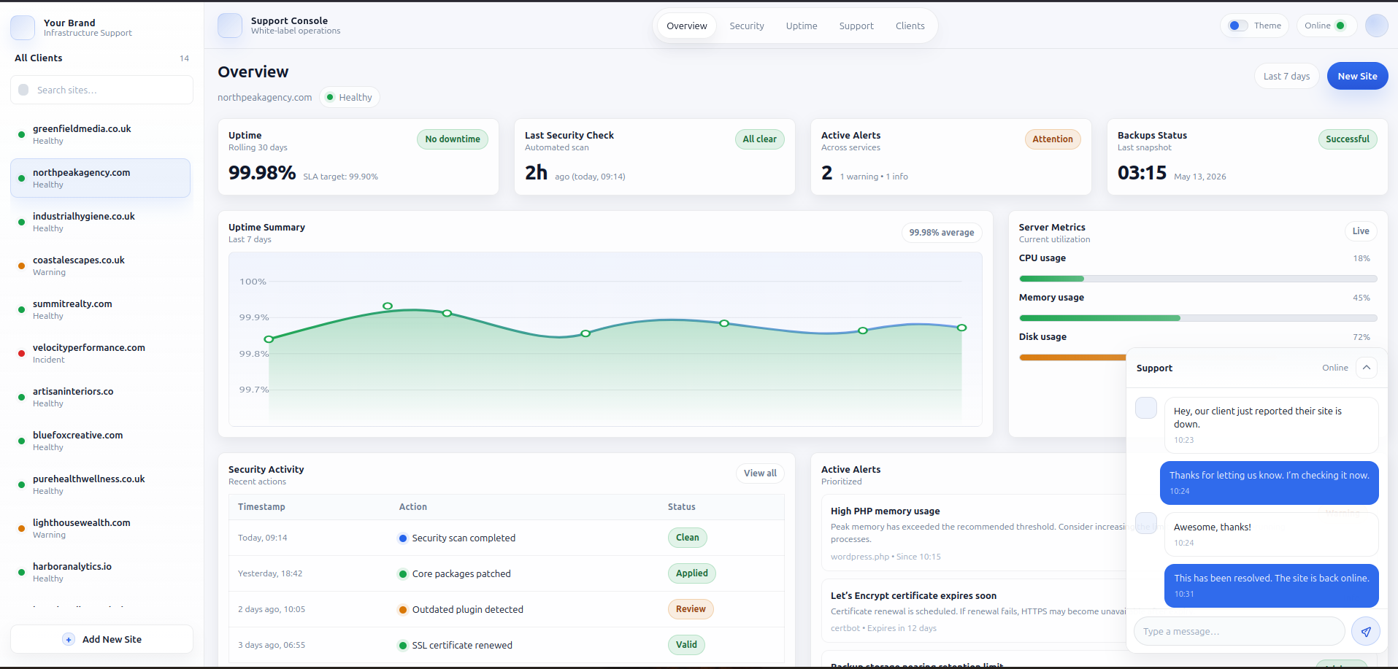Collapse the Support chat panel

tap(1367, 368)
